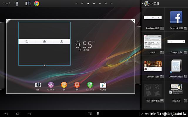Open small apps icon in bottom bar

pyautogui.click(x=90, y=114)
